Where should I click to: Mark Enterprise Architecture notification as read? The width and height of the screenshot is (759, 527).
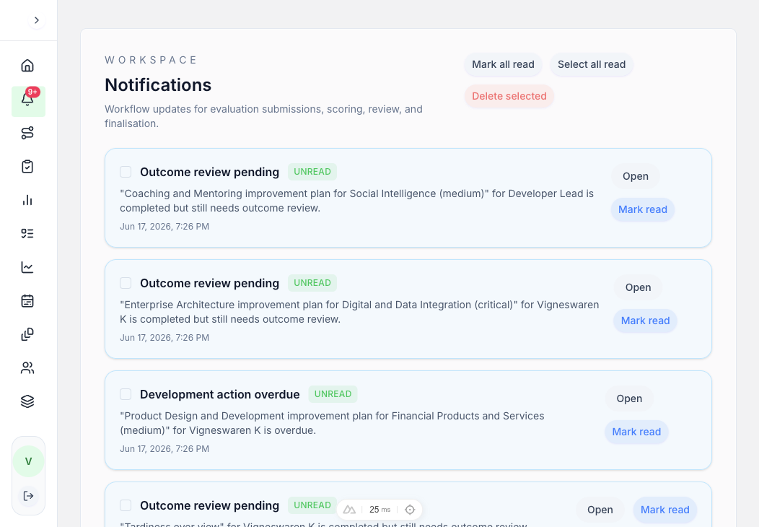pos(645,321)
